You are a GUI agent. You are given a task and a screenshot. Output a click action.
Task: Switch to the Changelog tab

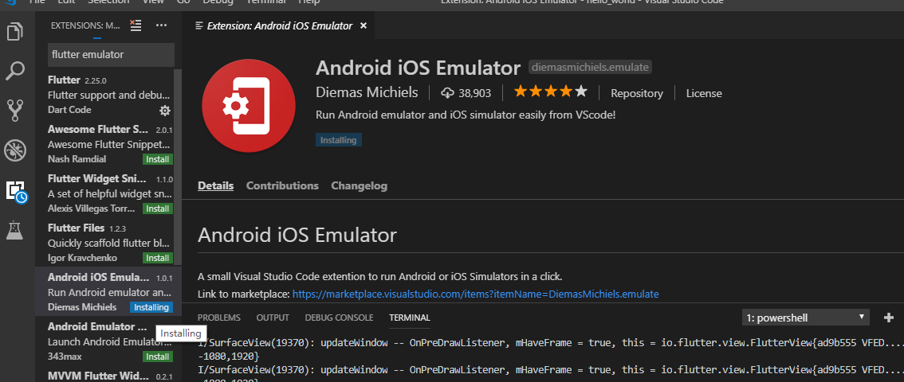(360, 185)
